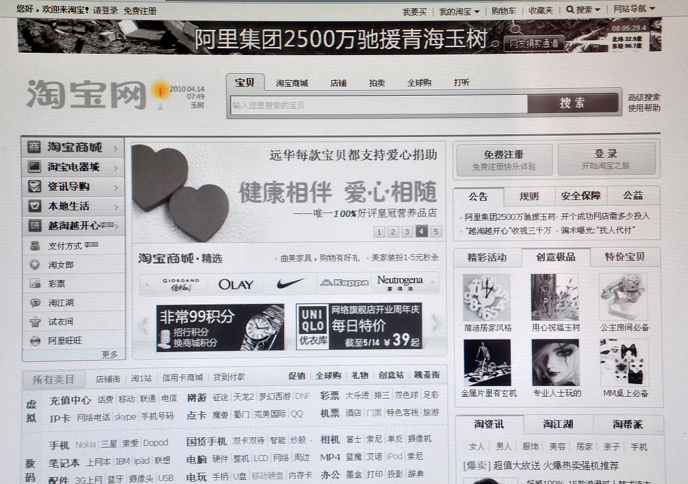Focus the search input field

click(378, 104)
